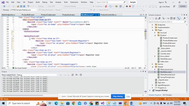Image resolution: width=189 pixels, height=106 pixels.
Task: Click Stop sharing button in Loom bar
Action: pyautogui.click(x=118, y=96)
